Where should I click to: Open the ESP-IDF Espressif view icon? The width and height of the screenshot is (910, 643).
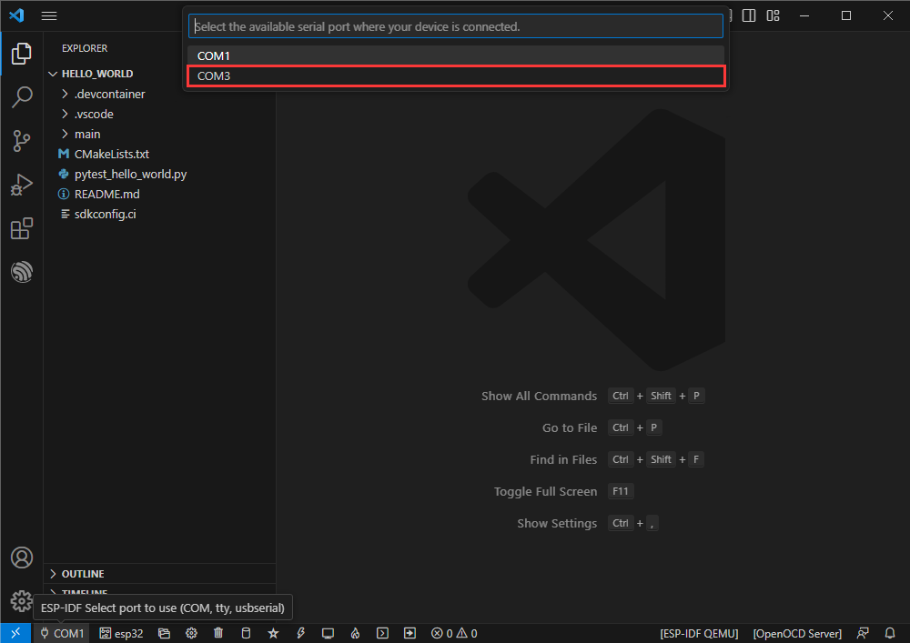22,272
